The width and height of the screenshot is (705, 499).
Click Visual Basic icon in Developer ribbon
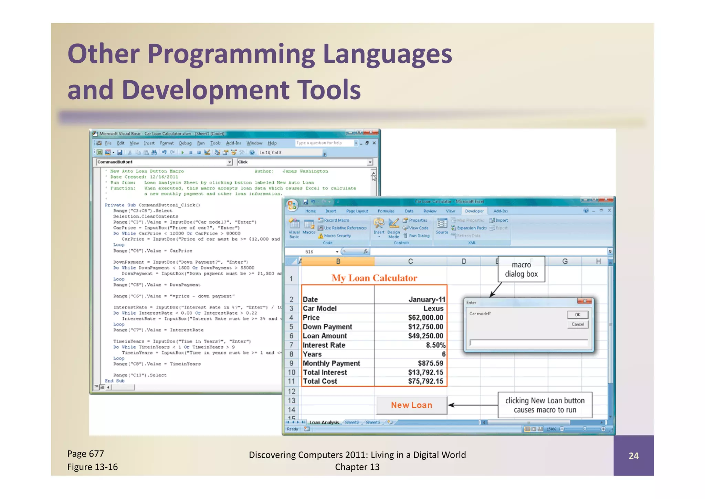pyautogui.click(x=294, y=228)
